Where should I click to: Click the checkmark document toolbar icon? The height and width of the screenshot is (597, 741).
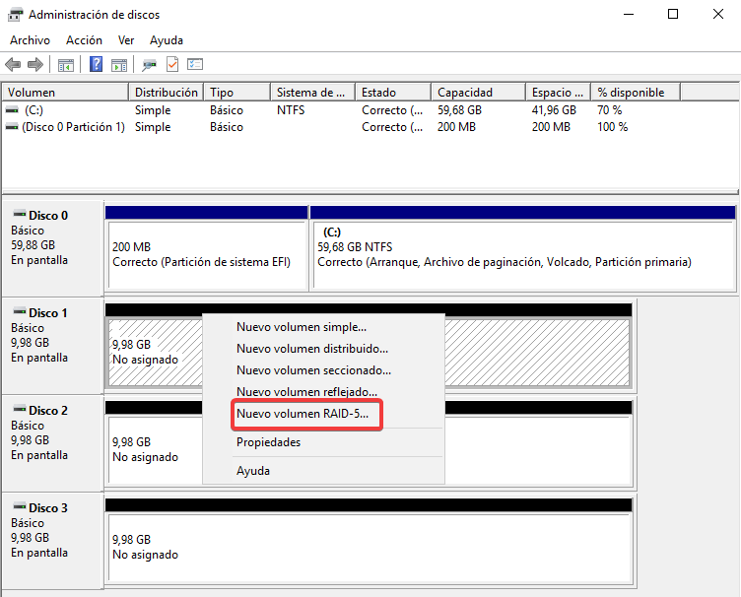(x=172, y=65)
